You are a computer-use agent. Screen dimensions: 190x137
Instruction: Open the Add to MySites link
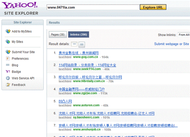coord(22,31)
